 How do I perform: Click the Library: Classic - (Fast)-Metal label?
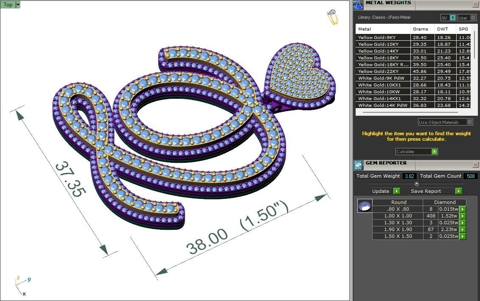pyautogui.click(x=384, y=17)
